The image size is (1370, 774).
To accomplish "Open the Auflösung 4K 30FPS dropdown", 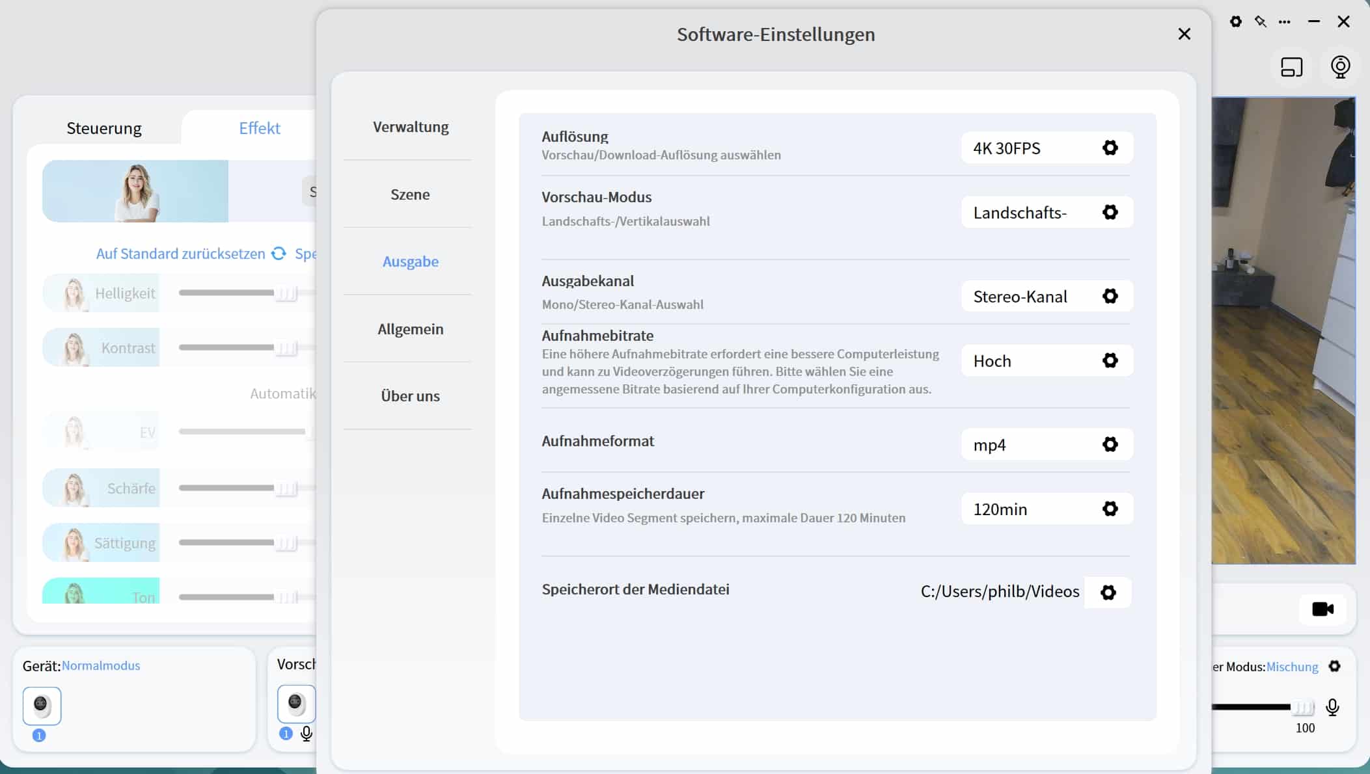I will point(1047,148).
